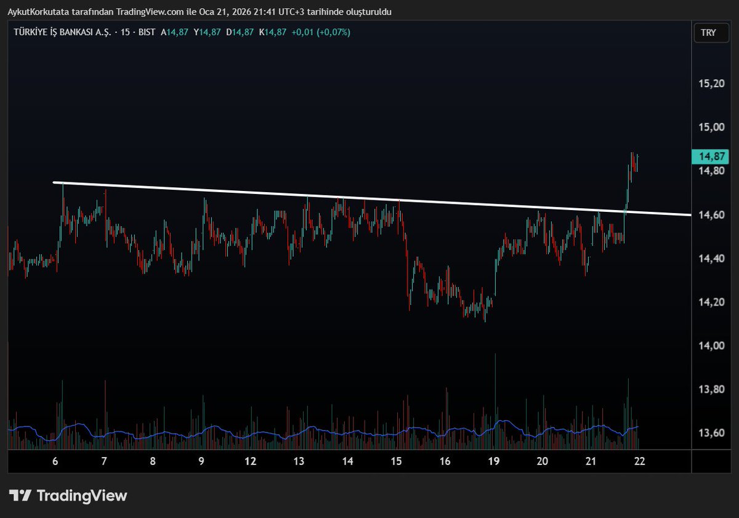Click the AykutKorkutata attribution text at top
The height and width of the screenshot is (518, 739).
click(200, 12)
